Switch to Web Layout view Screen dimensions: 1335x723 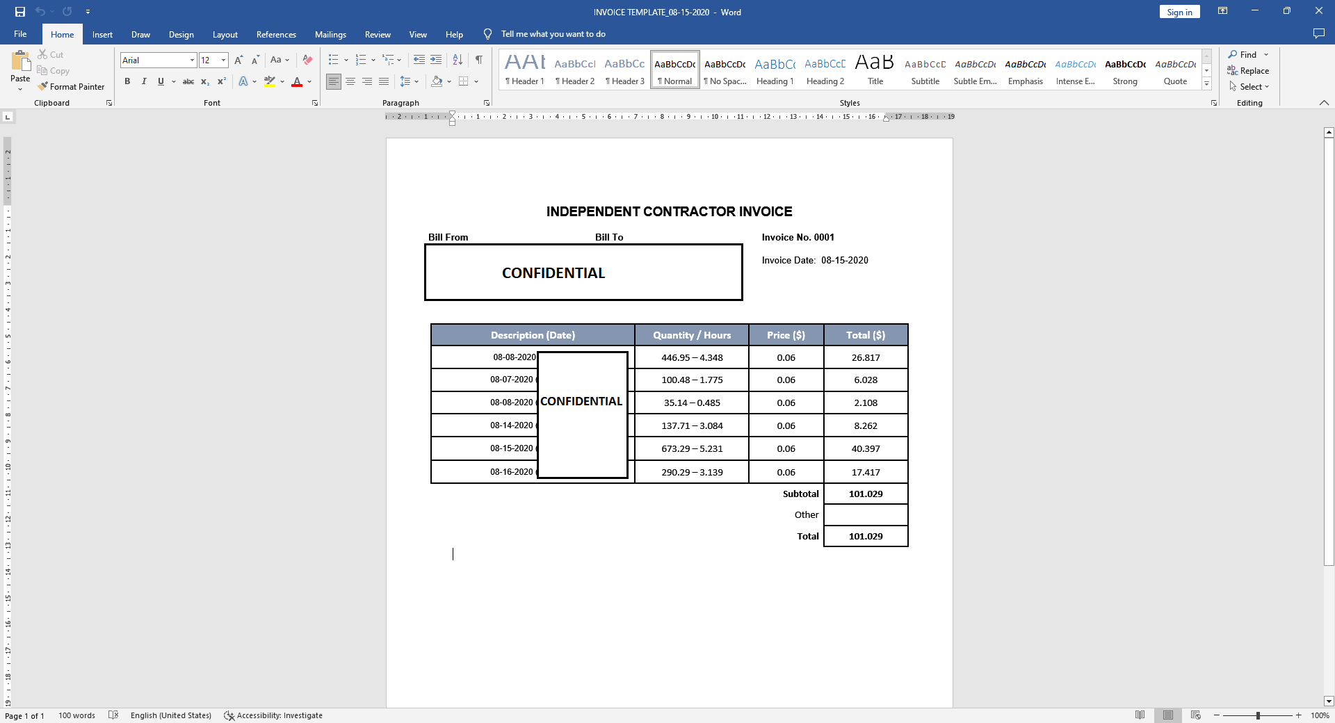pos(1196,715)
